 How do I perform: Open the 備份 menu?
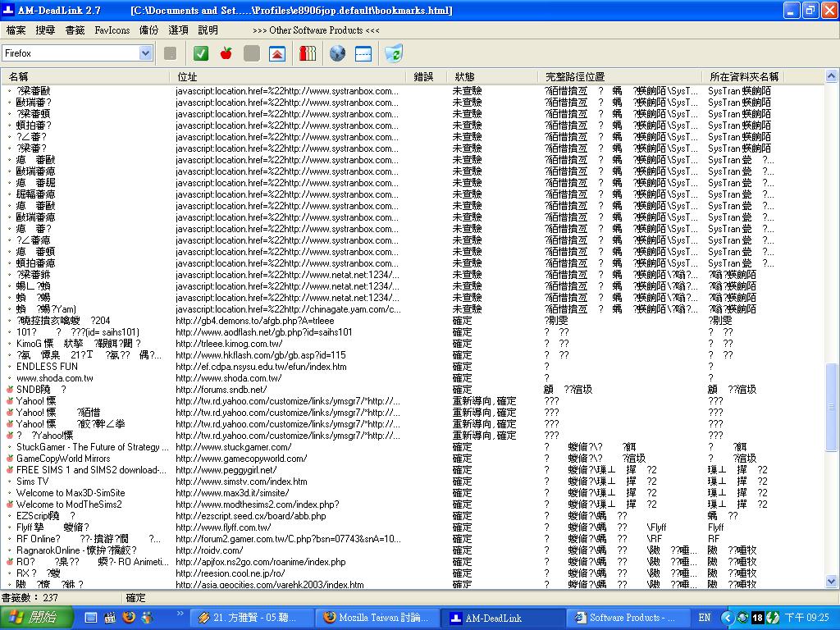[x=148, y=30]
